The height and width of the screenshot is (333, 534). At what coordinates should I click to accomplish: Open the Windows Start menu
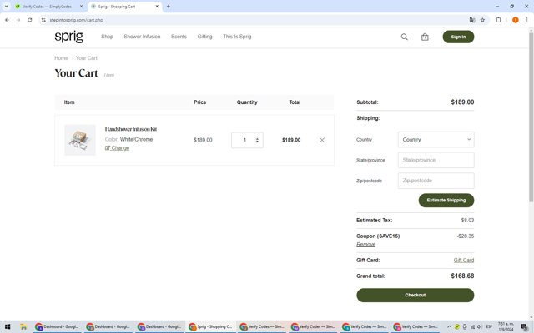[x=8, y=327]
